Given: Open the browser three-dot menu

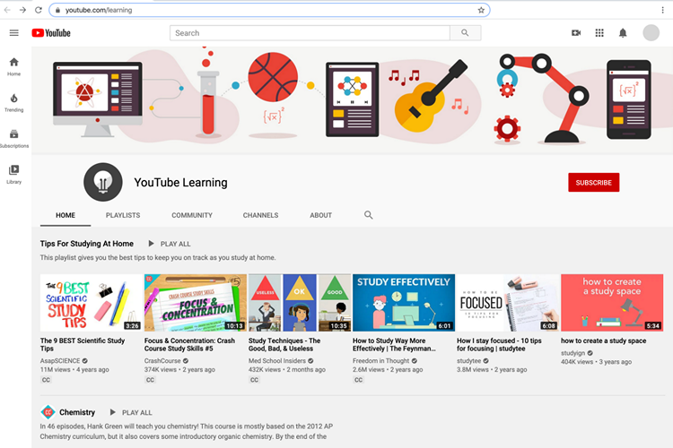Looking at the screenshot, I should tap(663, 10).
